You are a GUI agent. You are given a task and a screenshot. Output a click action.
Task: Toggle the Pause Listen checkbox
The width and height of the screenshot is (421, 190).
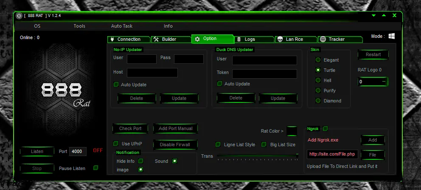(95, 168)
